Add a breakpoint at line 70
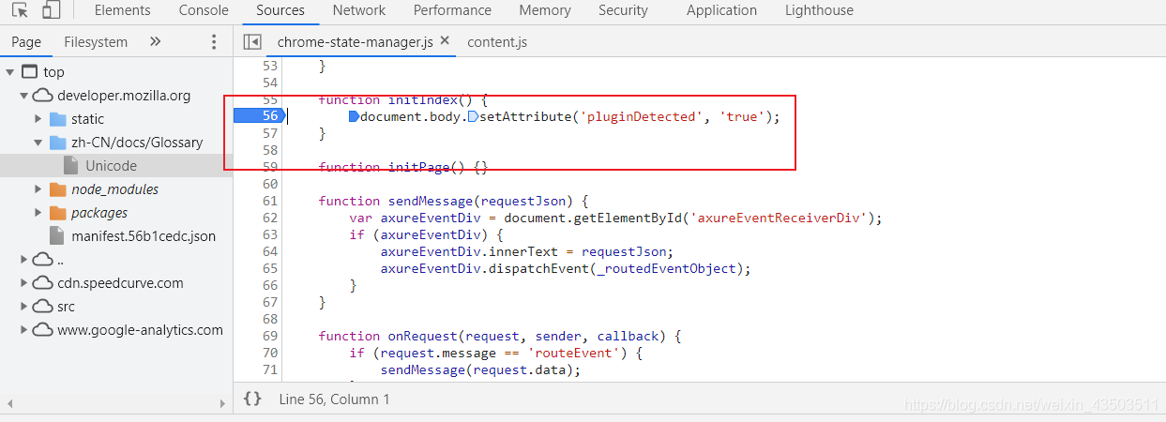This screenshot has height=422, width=1166. pyautogui.click(x=269, y=353)
